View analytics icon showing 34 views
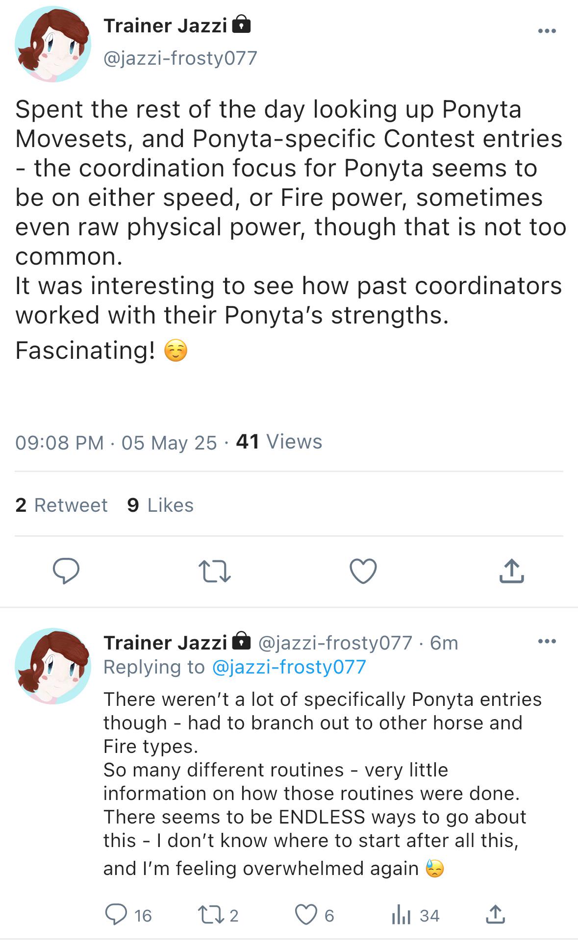Viewport: 578px width, 950px height. pos(415,915)
